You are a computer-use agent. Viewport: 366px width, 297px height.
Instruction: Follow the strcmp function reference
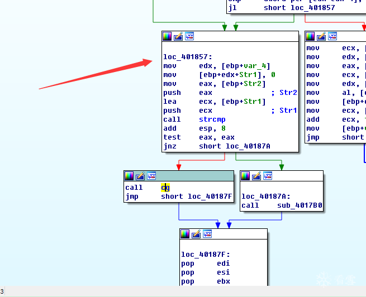(212, 119)
